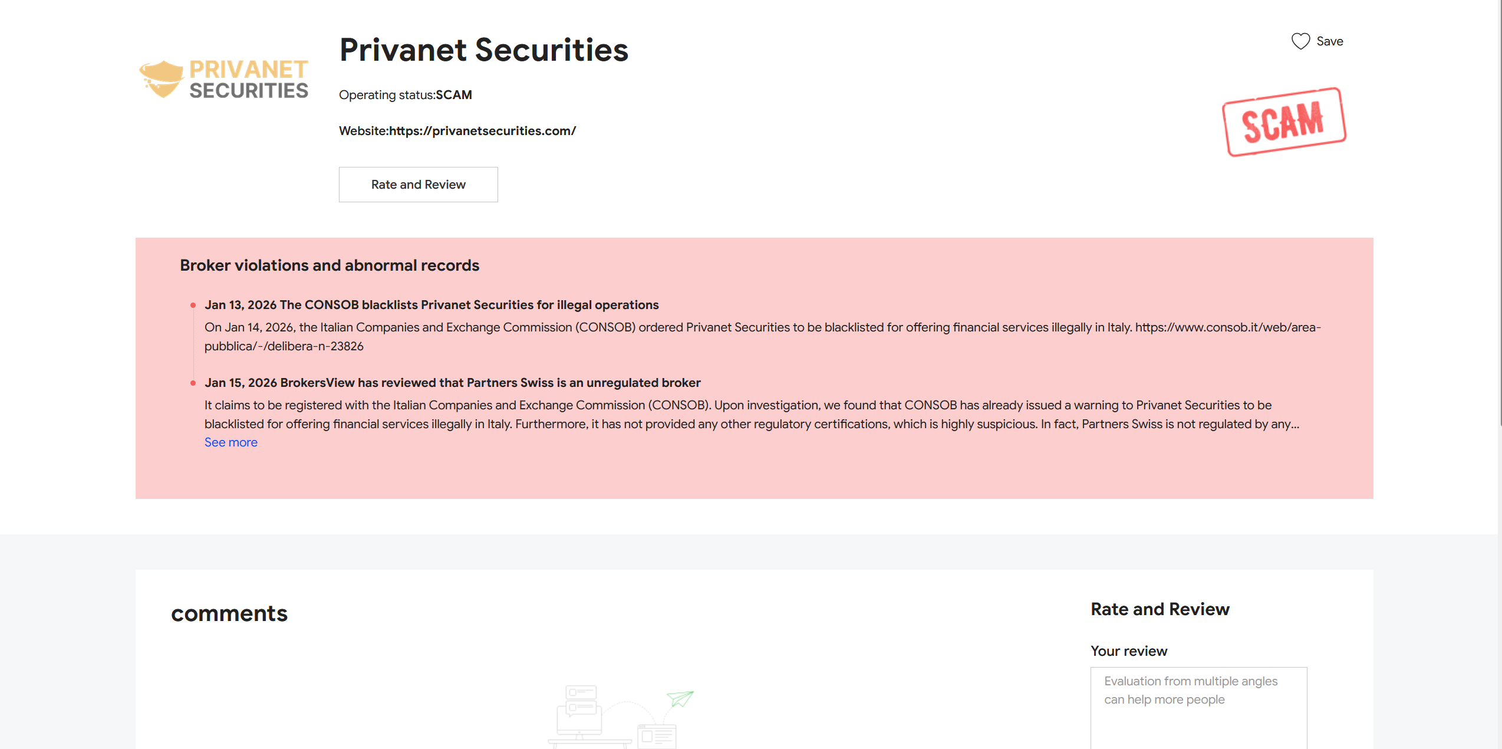Screen dimensions: 1502x749
Task: Select the Jan 15 BrokersView review headline
Action: pos(452,383)
